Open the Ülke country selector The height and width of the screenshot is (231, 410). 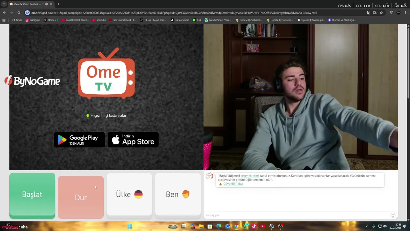pyautogui.click(x=129, y=194)
